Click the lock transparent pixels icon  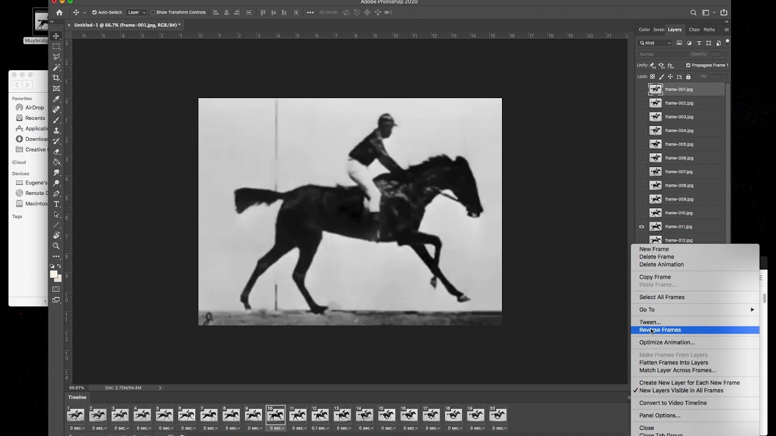coord(652,77)
